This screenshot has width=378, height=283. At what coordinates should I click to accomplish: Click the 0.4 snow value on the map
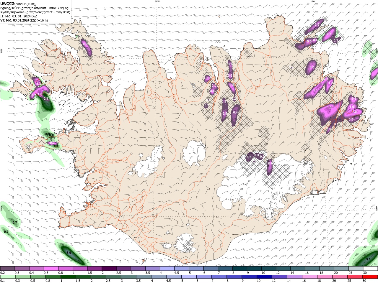(x=235, y=112)
